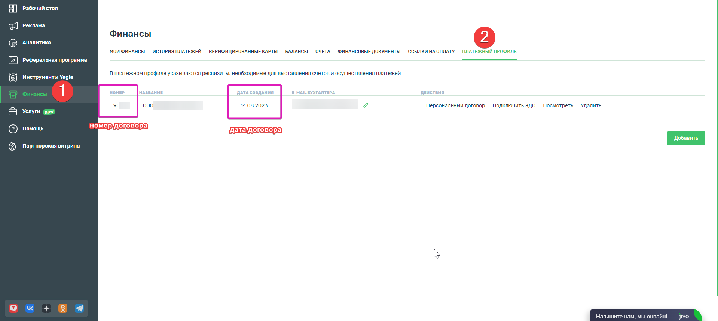Open the Инструменты Yagla gear icon
The width and height of the screenshot is (718, 321).
click(13, 77)
